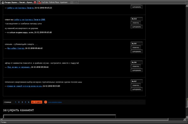This screenshot has width=188, height=124.
Task: Click the horizontal scrollbar thumb
Action: (x=85, y=119)
